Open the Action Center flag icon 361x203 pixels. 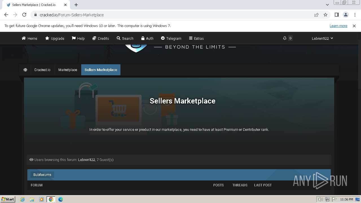tap(334, 199)
